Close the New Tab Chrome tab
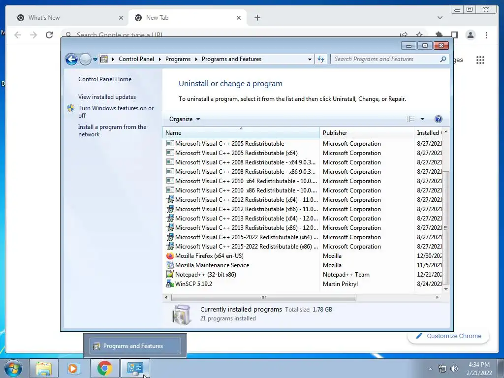504x378 pixels. 239,18
